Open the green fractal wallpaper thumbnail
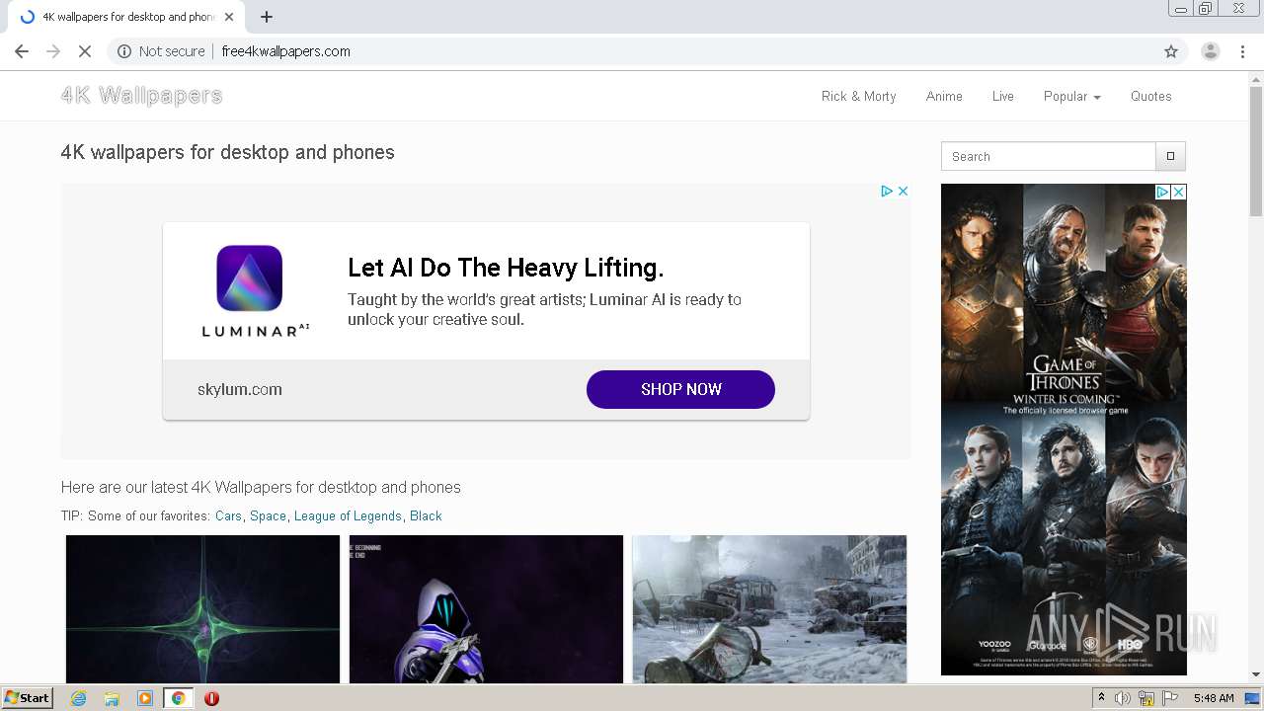Viewport: 1264px width, 711px height. [x=202, y=608]
